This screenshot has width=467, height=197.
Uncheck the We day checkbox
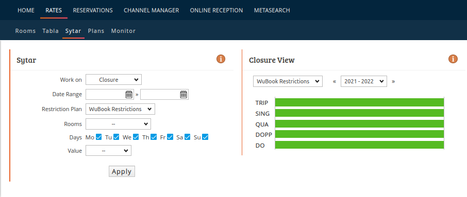pyautogui.click(x=136, y=137)
